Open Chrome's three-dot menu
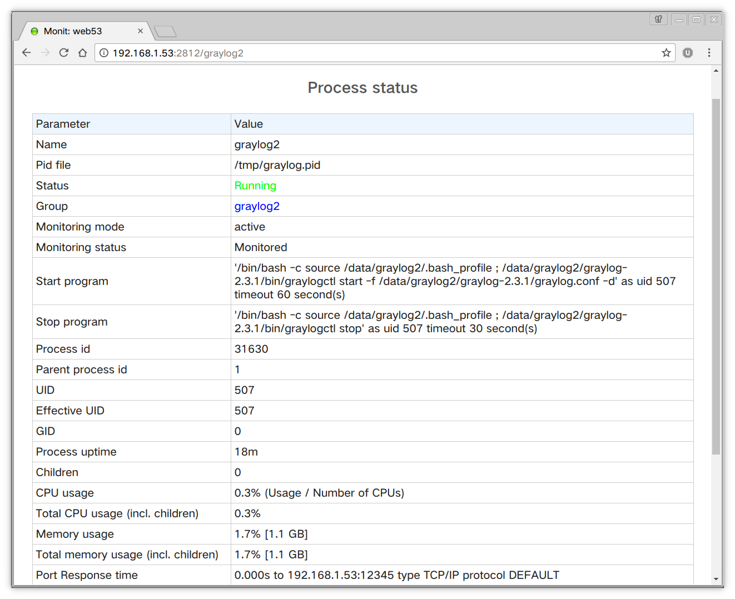 point(709,53)
